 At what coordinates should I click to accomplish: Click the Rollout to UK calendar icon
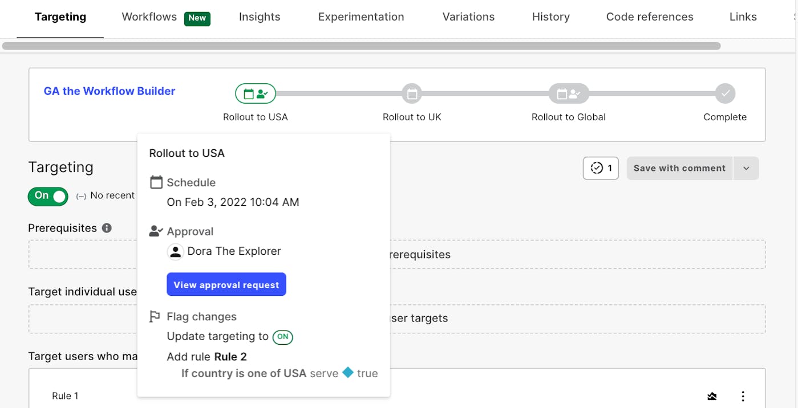[x=412, y=93]
